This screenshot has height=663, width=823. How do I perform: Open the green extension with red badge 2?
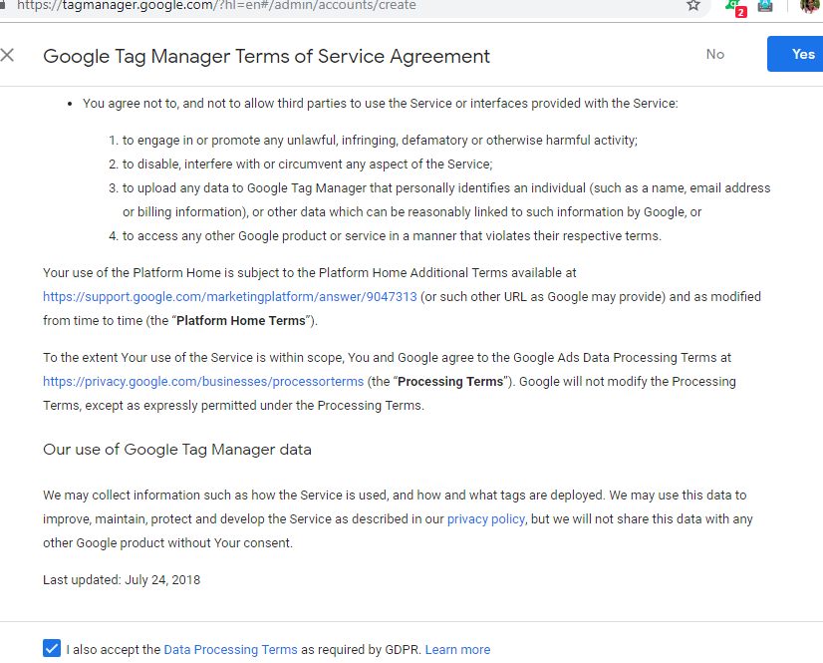tap(736, 7)
